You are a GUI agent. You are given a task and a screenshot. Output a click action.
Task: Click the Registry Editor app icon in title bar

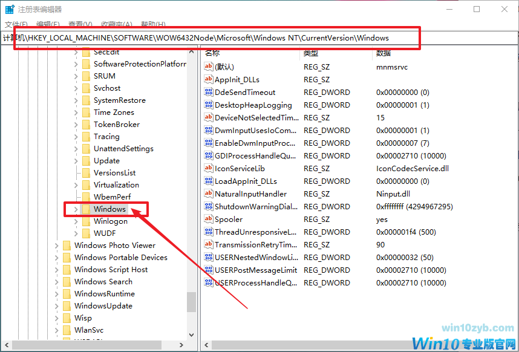[10, 9]
